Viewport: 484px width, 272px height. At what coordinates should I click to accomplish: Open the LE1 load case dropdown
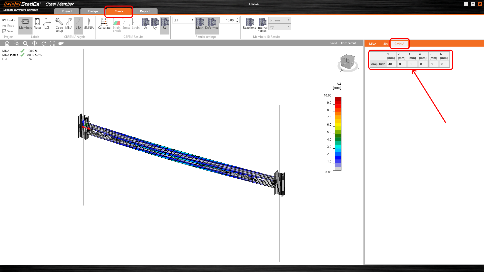[183, 20]
